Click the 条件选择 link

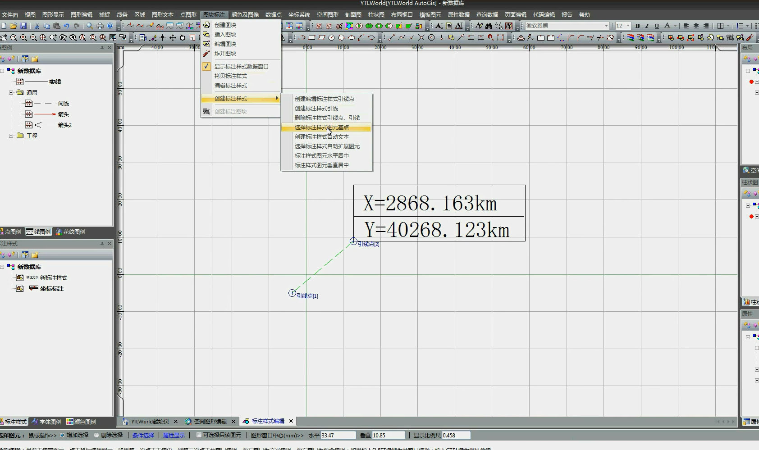143,435
